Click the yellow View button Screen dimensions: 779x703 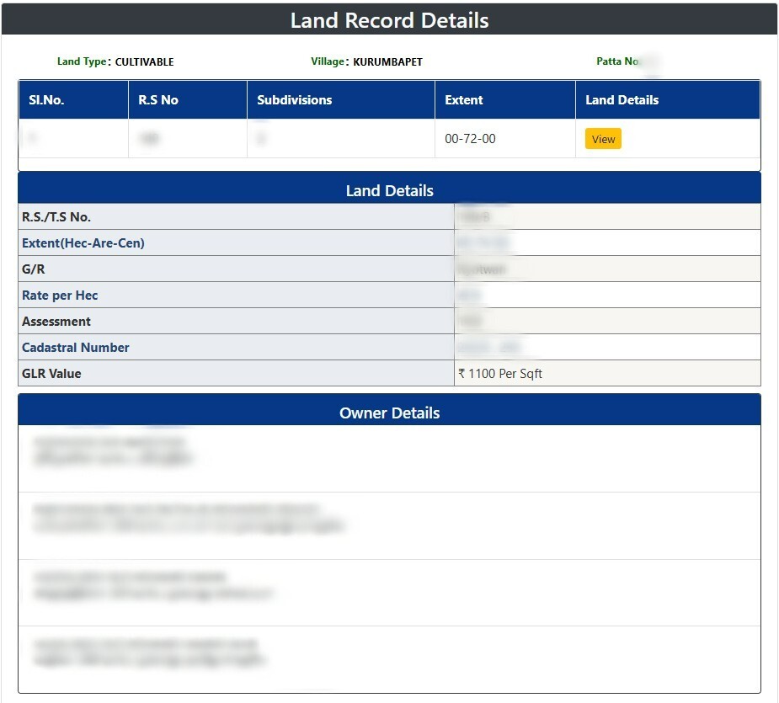603,139
